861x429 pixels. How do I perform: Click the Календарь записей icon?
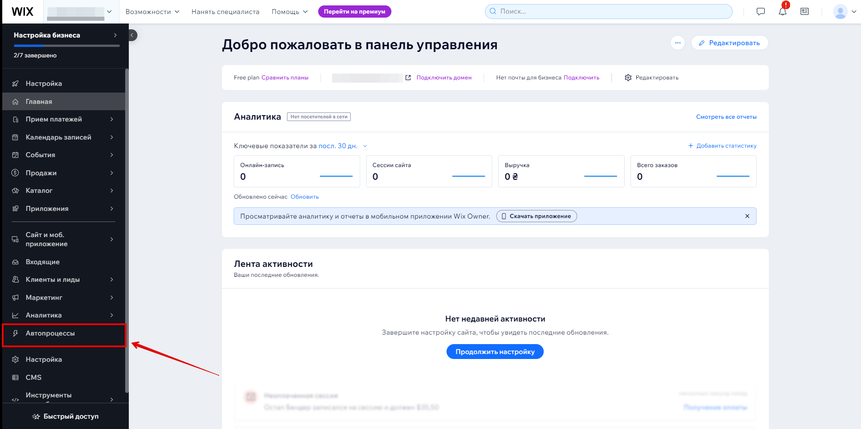[x=15, y=137]
